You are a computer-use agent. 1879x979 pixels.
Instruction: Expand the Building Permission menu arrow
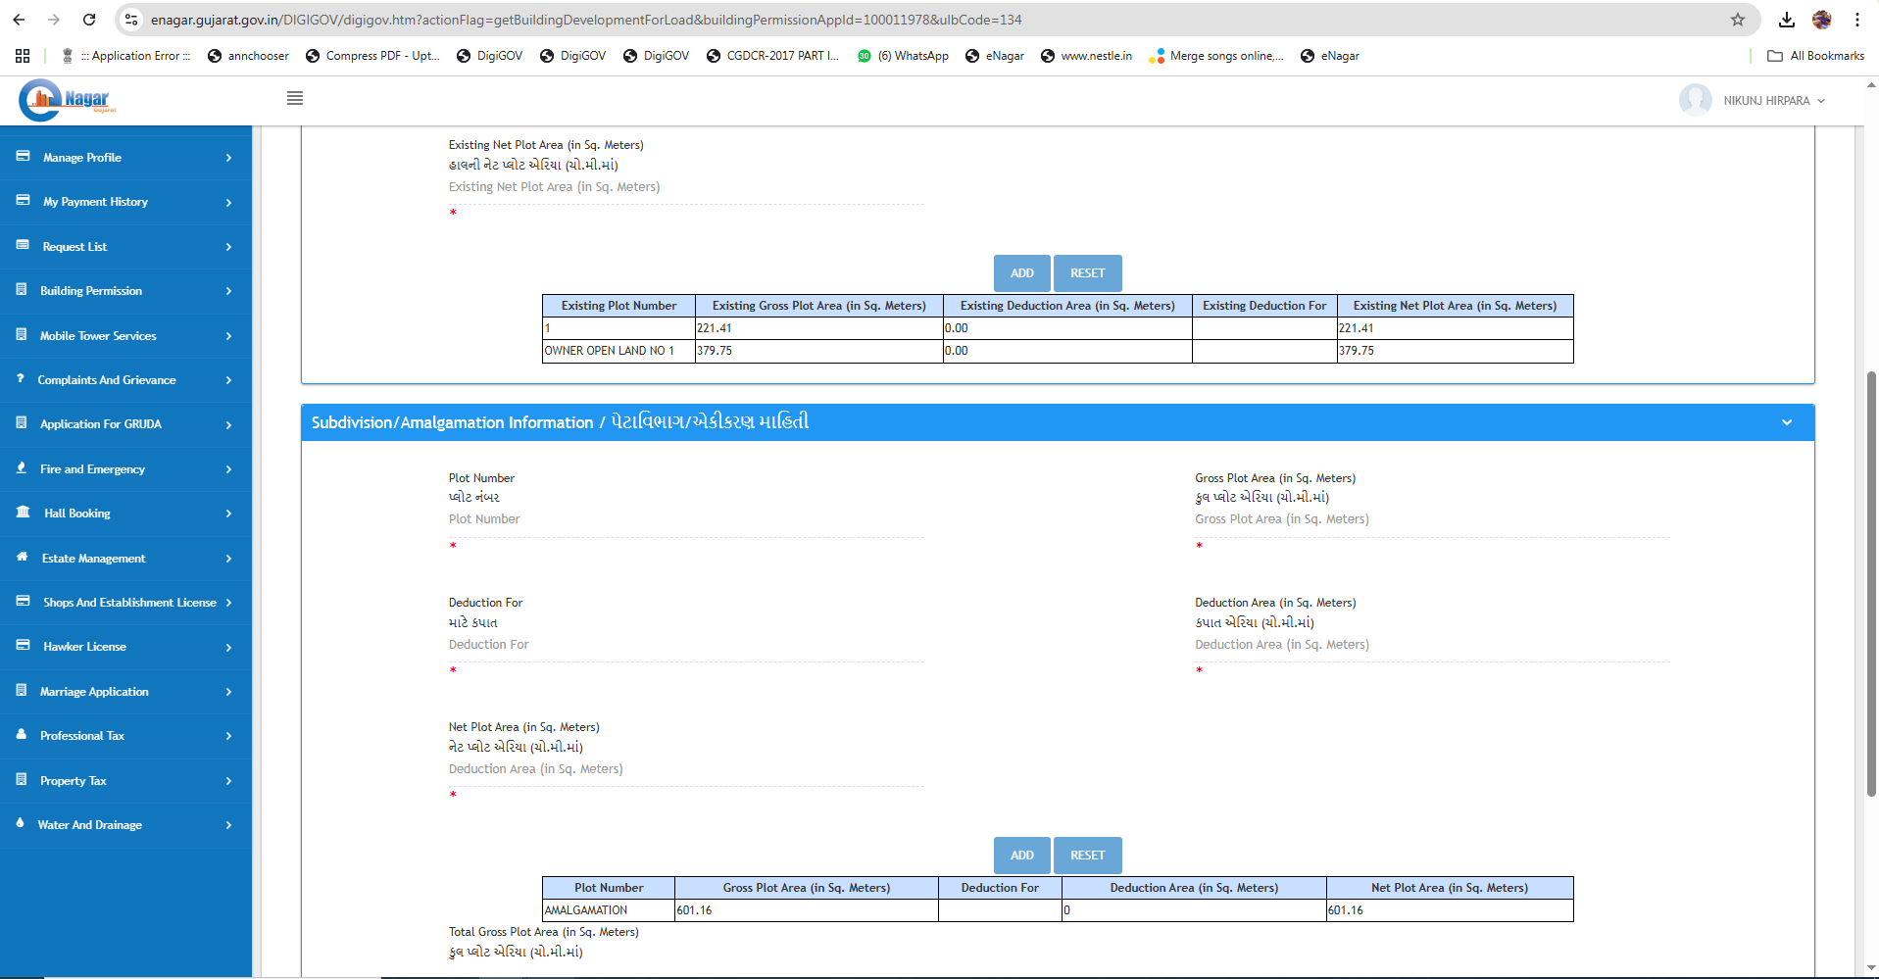pos(228,291)
